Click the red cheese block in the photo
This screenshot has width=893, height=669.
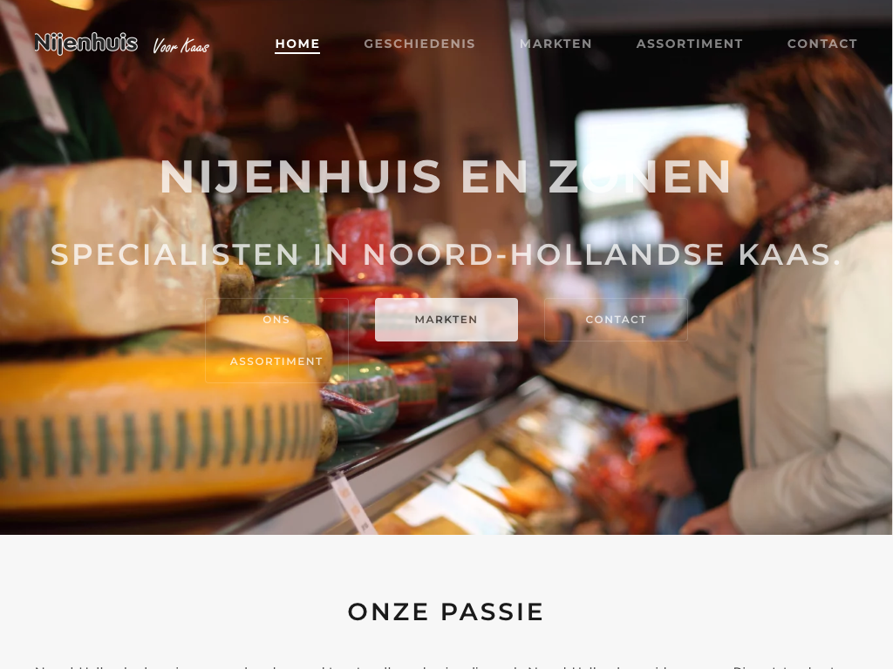362,246
